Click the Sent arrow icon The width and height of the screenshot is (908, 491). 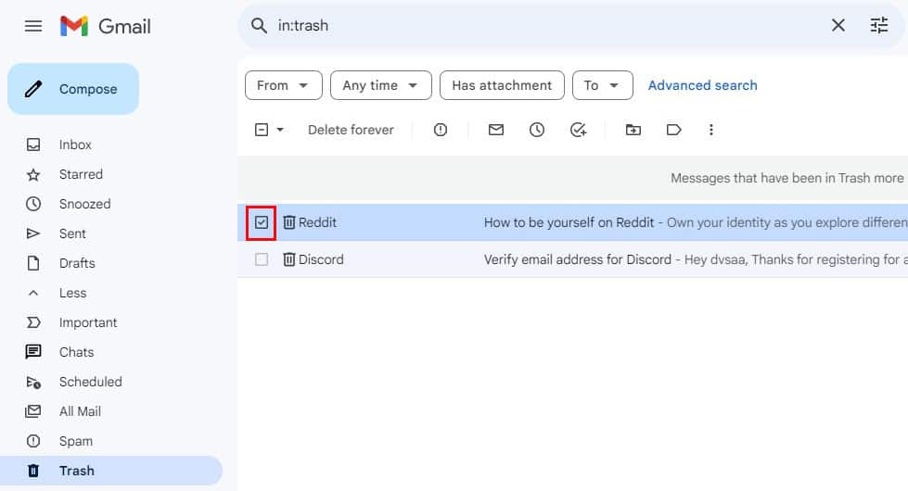33,233
